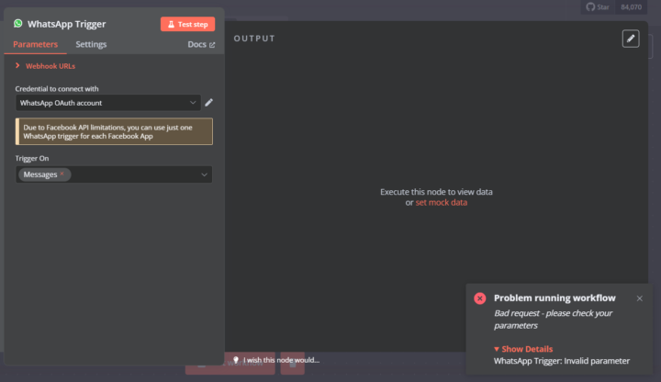
Task: Switch to the Parameters tab
Action: click(36, 44)
